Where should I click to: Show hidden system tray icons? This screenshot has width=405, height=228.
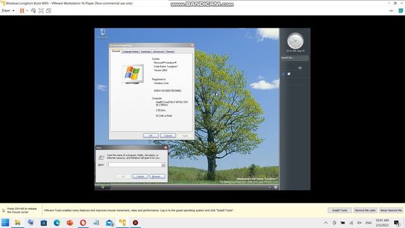click(326, 222)
